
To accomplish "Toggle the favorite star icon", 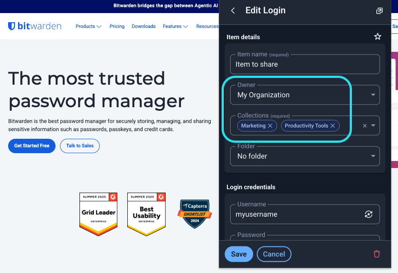I will point(378,36).
